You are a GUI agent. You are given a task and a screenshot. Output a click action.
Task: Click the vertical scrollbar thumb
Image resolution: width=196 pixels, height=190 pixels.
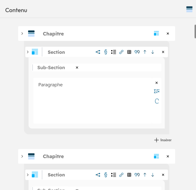click(x=195, y=31)
